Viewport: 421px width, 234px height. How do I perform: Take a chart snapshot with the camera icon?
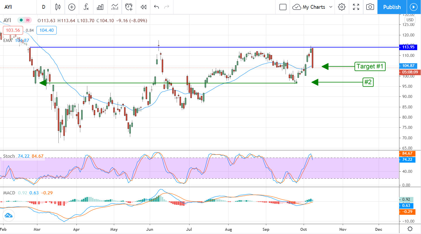point(370,7)
